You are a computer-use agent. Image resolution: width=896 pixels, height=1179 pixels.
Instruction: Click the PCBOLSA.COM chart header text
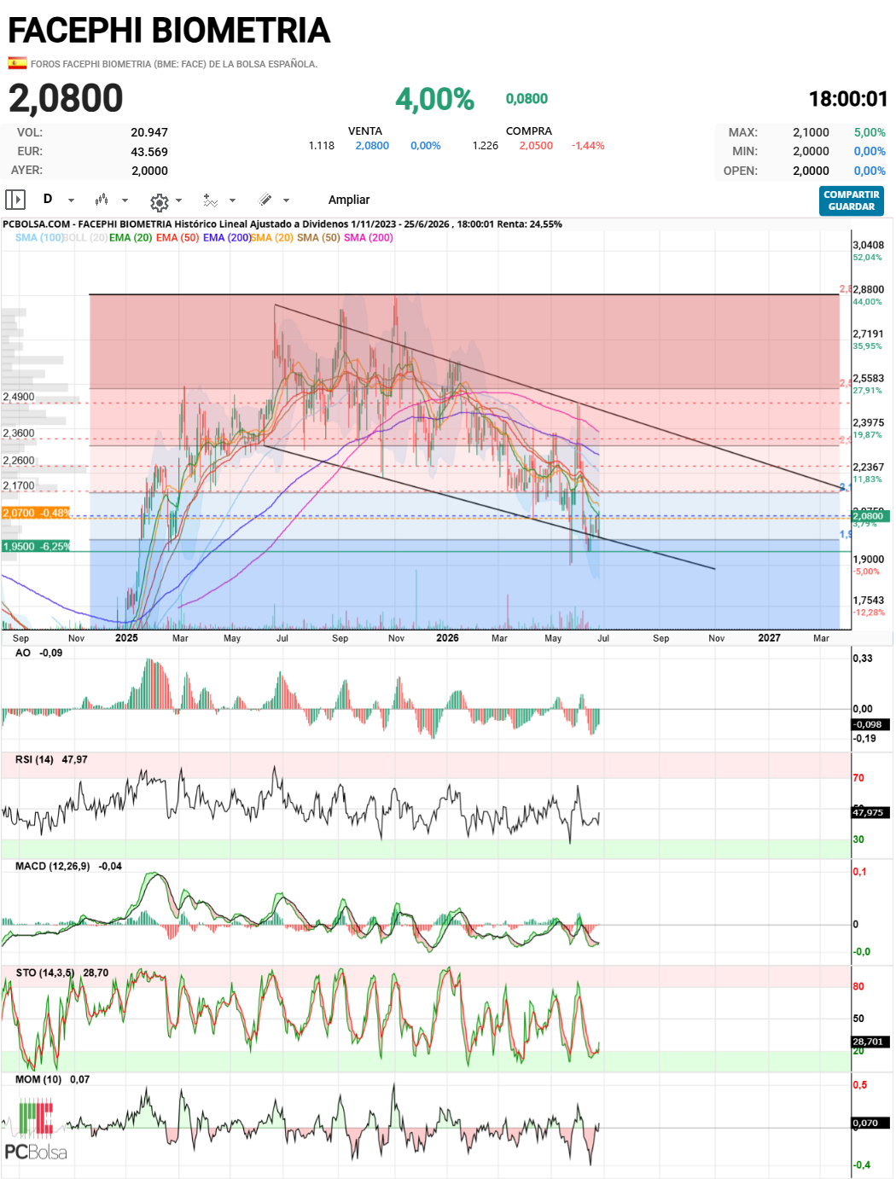tap(282, 224)
